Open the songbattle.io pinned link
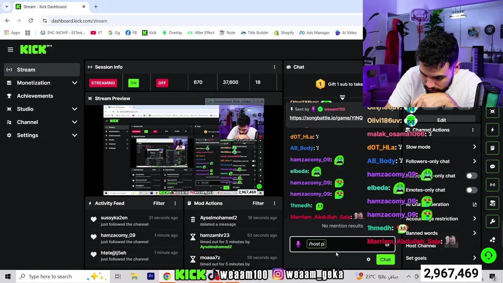The image size is (503, 283). coord(326,118)
